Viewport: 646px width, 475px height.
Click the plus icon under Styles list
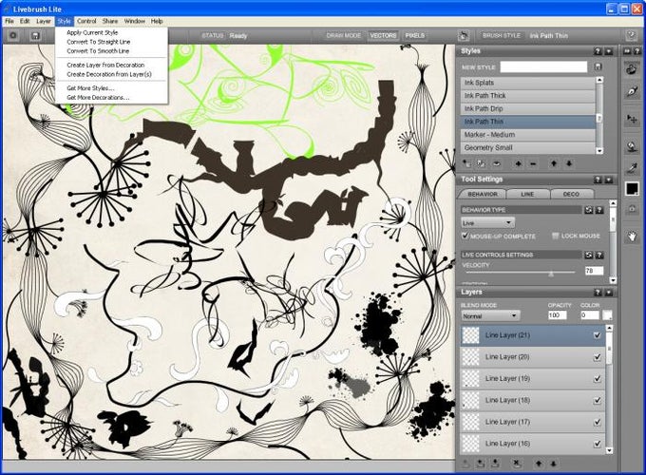pos(519,164)
